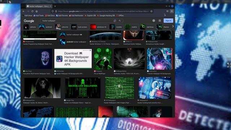
Task: Open the Password Protect fingerprint thumbnail
Action: point(155,88)
